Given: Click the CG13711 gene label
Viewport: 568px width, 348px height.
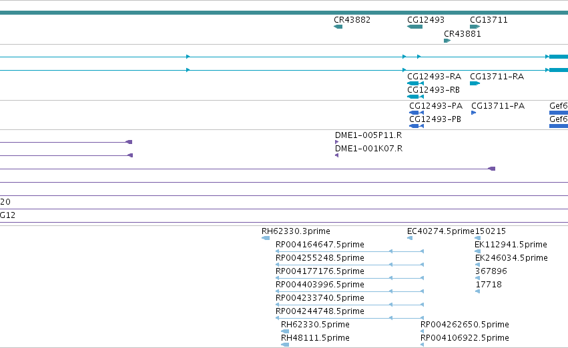Looking at the screenshot, I should tap(489, 20).
